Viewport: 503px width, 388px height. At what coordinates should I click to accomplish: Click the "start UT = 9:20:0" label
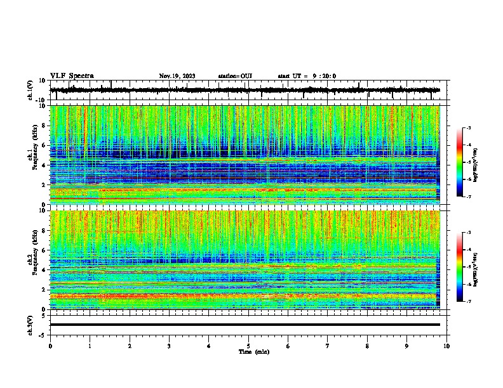tap(307, 76)
